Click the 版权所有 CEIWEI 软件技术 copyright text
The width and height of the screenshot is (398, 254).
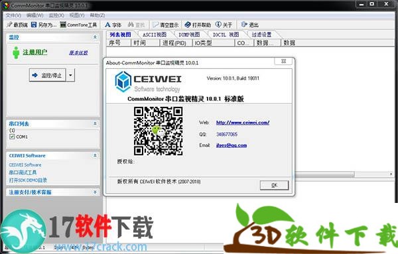[159, 182]
